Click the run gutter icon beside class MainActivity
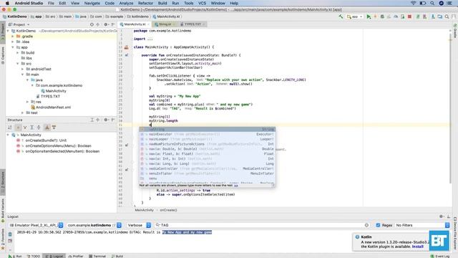The image size is (458, 258). [126, 47]
